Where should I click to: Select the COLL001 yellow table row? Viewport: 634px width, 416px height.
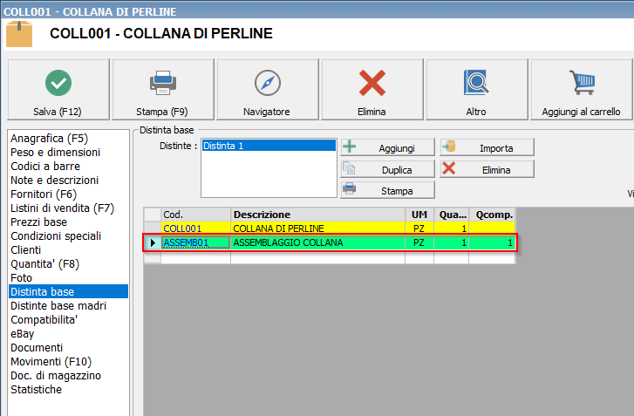(x=318, y=228)
